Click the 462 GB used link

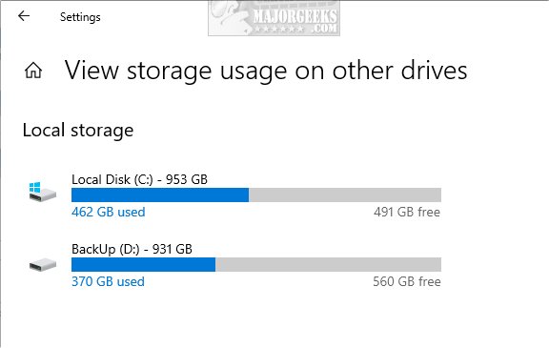[x=109, y=213]
